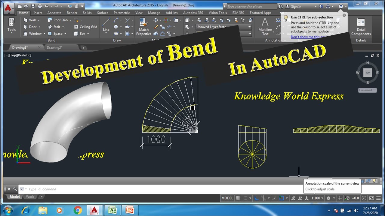Screen dimensions: 385x216
Task: Open Google Chrome from the taskbar
Action: click(x=77, y=210)
